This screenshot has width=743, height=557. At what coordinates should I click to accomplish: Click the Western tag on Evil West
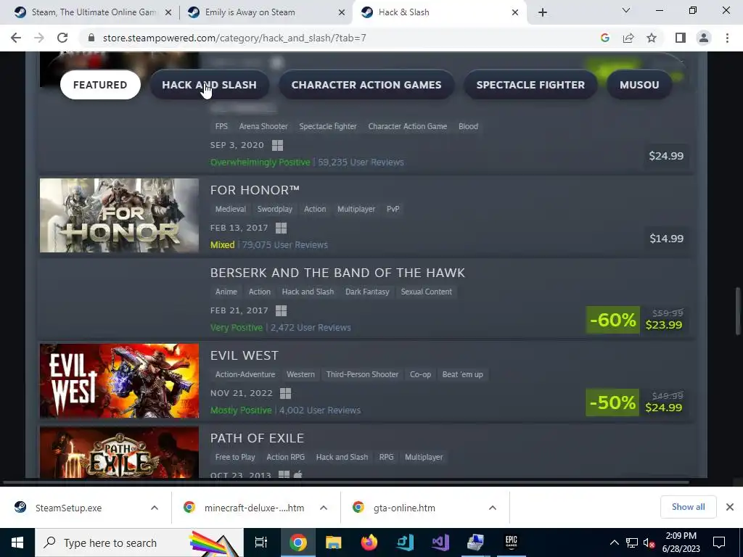pos(300,374)
